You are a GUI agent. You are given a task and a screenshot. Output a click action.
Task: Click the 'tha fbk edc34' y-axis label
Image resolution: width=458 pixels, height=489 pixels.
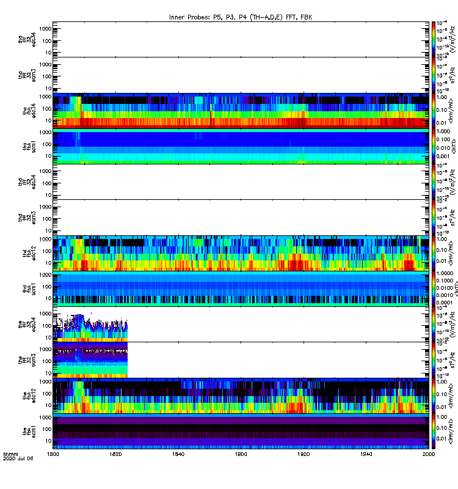click(29, 111)
